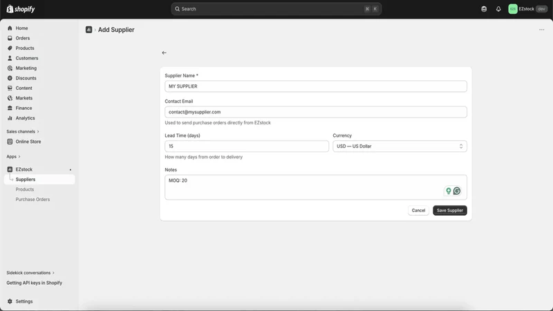Click the Grammarly icon in Notes field
The image size is (553, 311).
click(x=457, y=191)
